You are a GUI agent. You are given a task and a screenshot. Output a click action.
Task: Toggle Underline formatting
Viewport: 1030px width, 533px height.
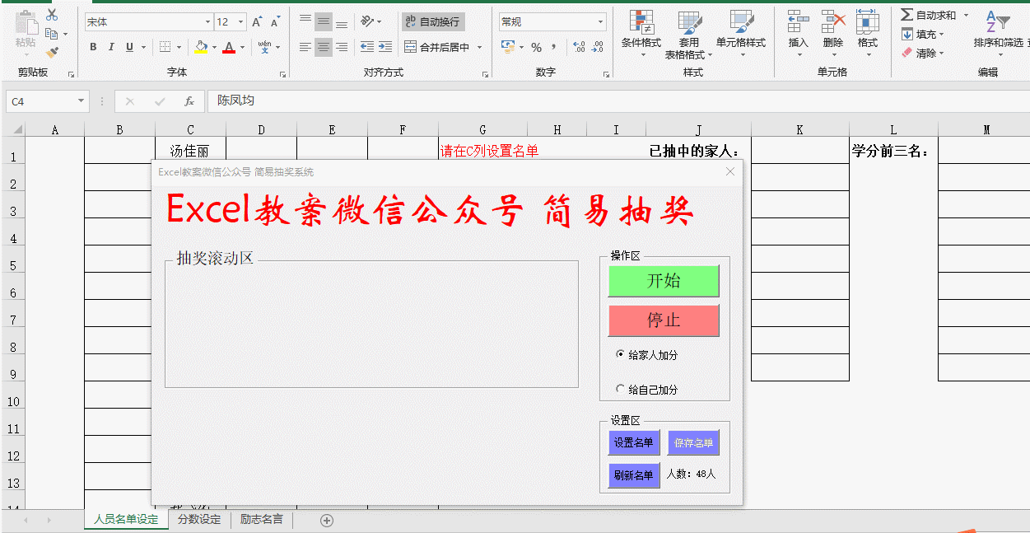pyautogui.click(x=129, y=47)
